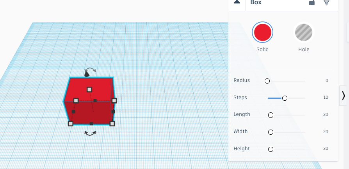Click the black back-edge midpoint handle

[95, 101]
